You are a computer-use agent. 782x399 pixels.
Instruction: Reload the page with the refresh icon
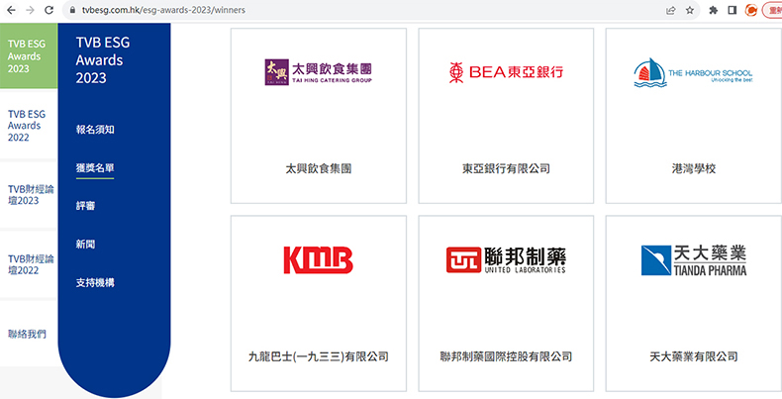coord(51,10)
